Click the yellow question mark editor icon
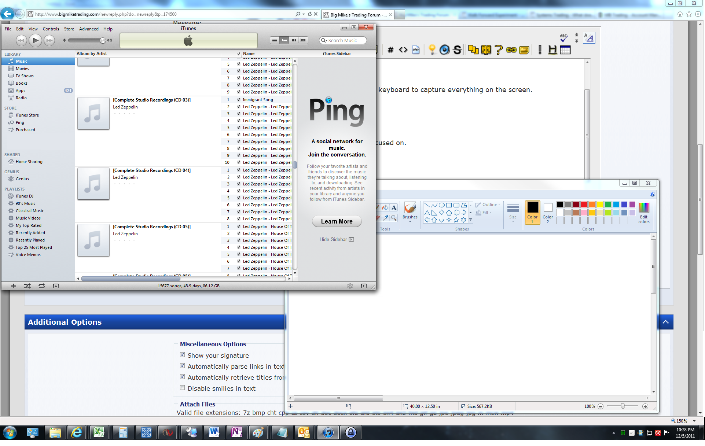 point(498,50)
